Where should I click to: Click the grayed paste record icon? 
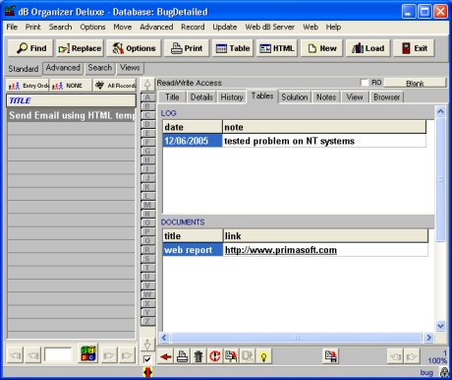(248, 356)
